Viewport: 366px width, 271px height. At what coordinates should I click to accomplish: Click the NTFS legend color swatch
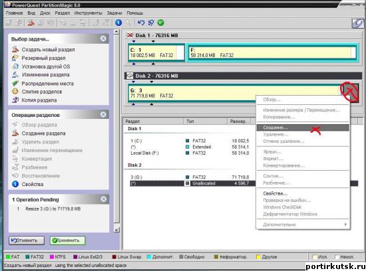pyautogui.click(x=52, y=257)
